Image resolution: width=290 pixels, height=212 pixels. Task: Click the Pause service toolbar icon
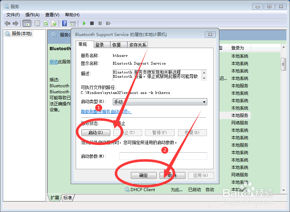pyautogui.click(x=100, y=23)
